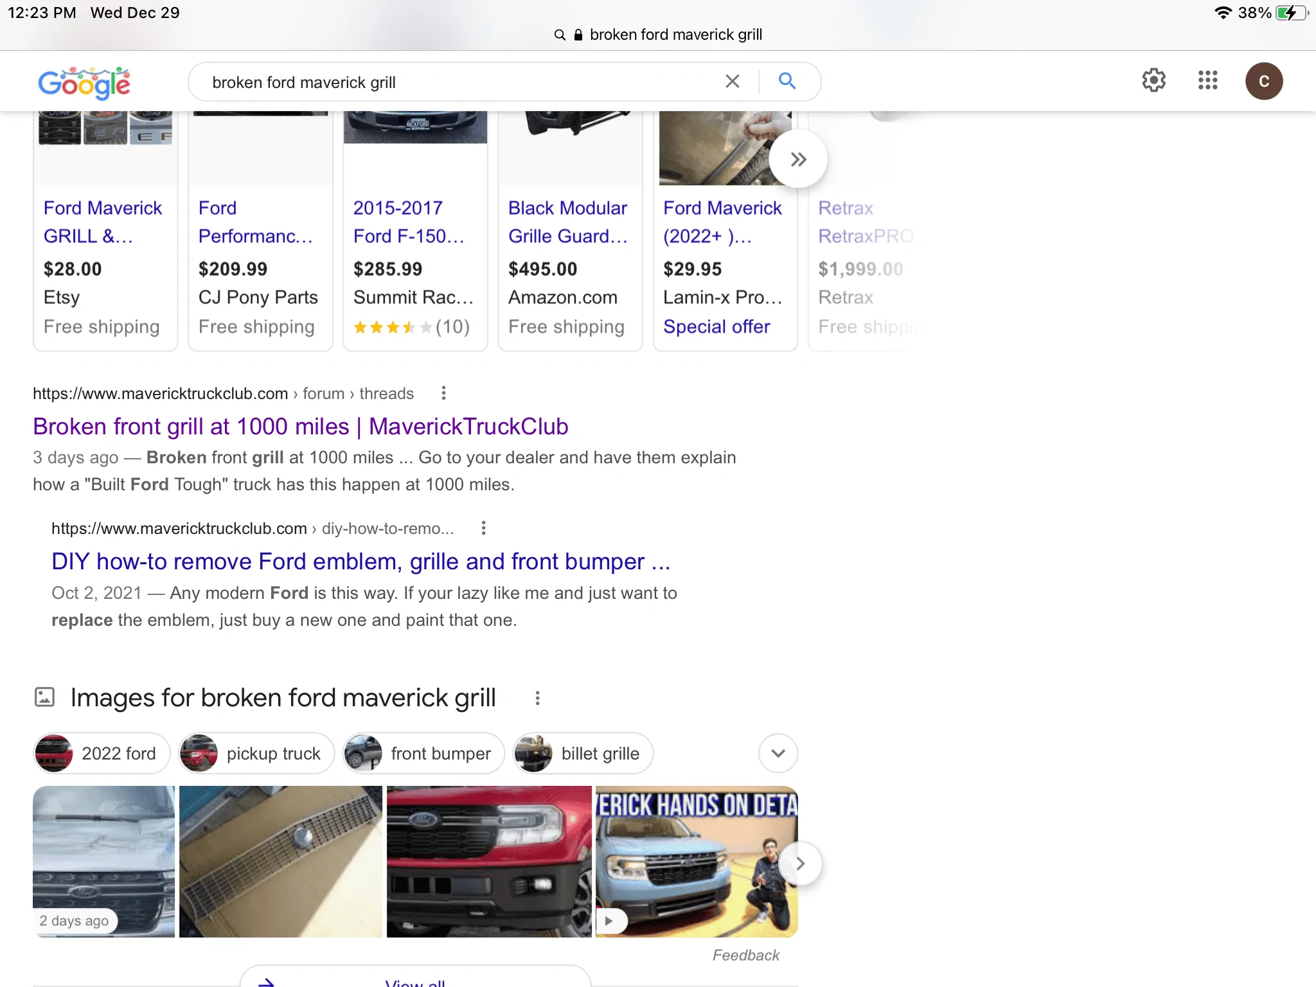
Task: Click the Images section picture icon
Action: tap(44, 697)
